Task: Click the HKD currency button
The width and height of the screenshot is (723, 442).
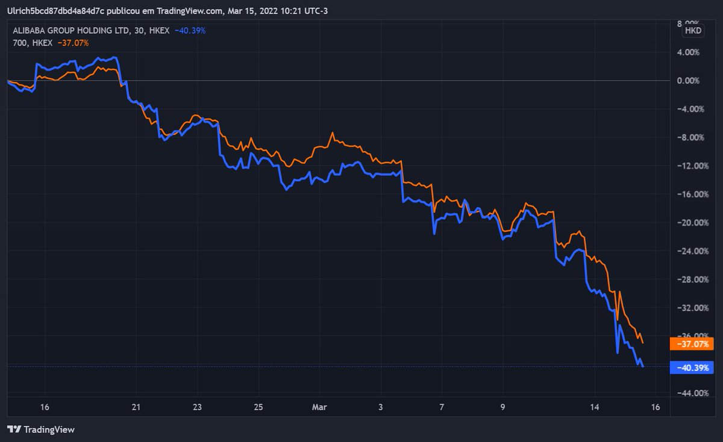Action: point(693,30)
